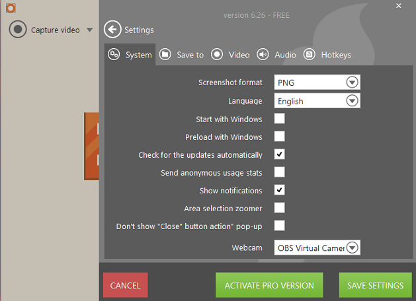Viewport: 416px width, 301px height.
Task: Open the Hotkeys tab
Action: 336,55
